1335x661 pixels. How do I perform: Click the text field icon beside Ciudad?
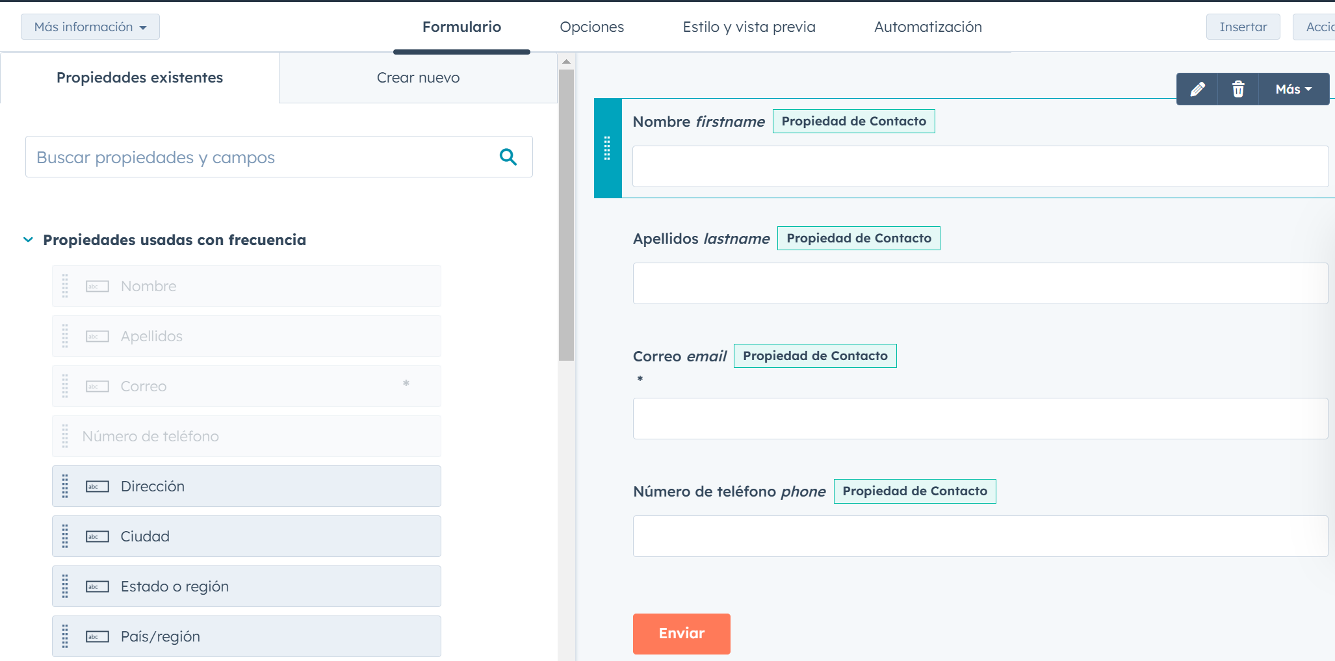click(97, 536)
